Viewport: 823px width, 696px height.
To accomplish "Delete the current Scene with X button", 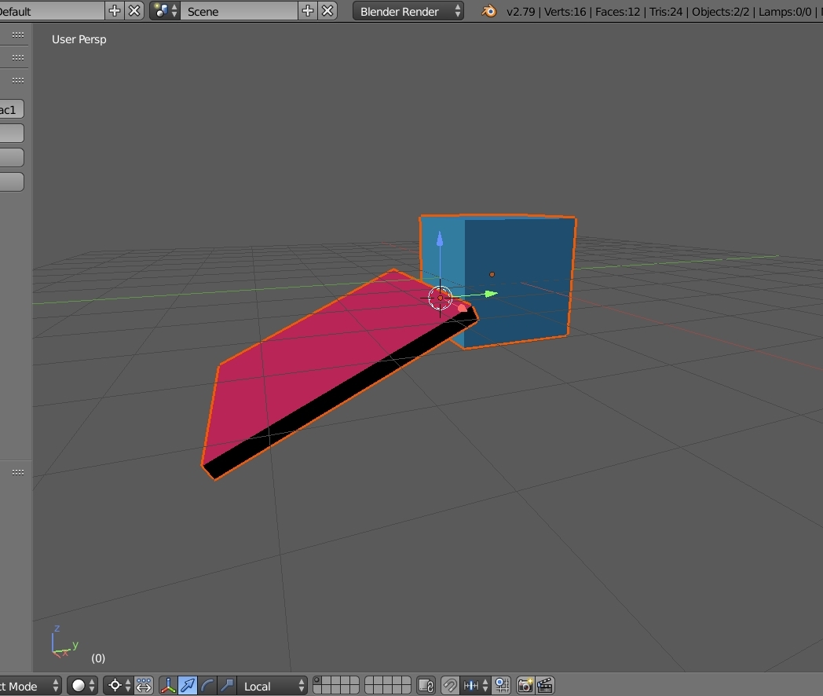I will 327,11.
